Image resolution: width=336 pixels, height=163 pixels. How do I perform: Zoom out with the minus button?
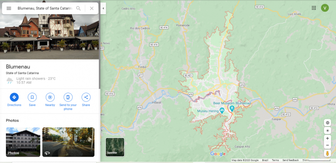(x=327, y=145)
